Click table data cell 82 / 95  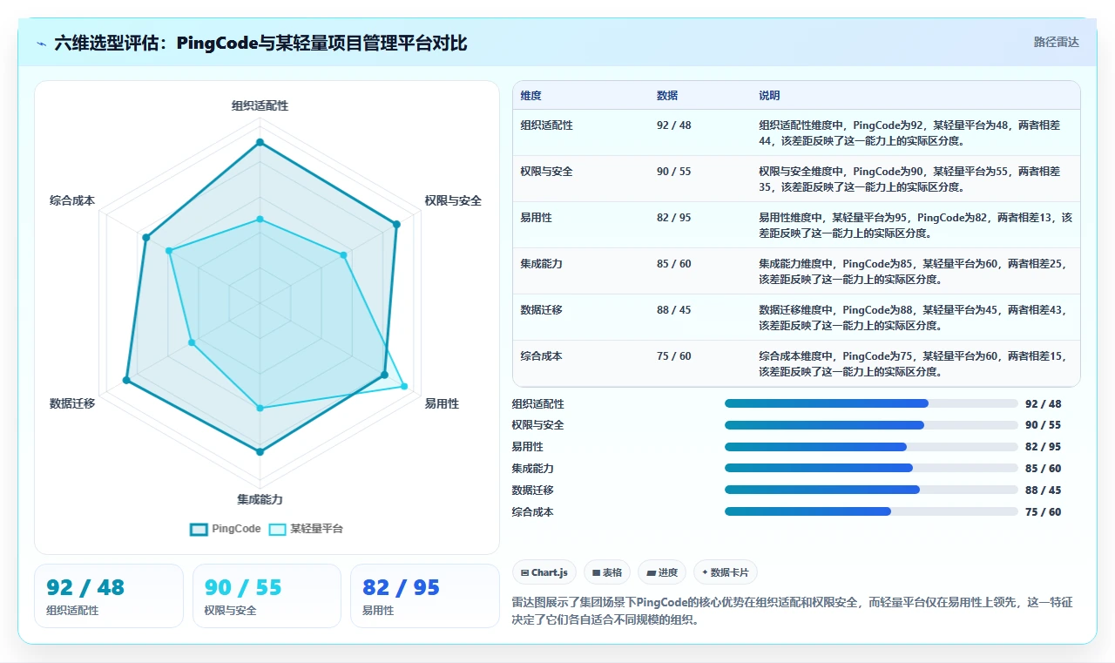click(674, 218)
